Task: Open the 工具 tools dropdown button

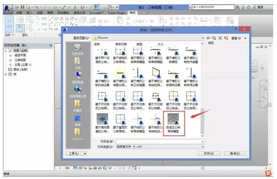Action: point(76,154)
